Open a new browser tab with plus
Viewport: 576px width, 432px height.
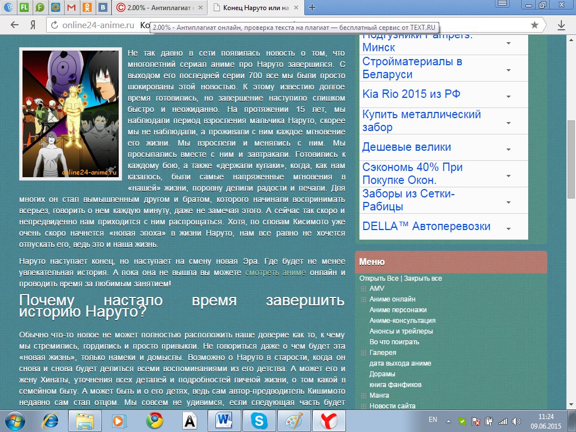[312, 7]
